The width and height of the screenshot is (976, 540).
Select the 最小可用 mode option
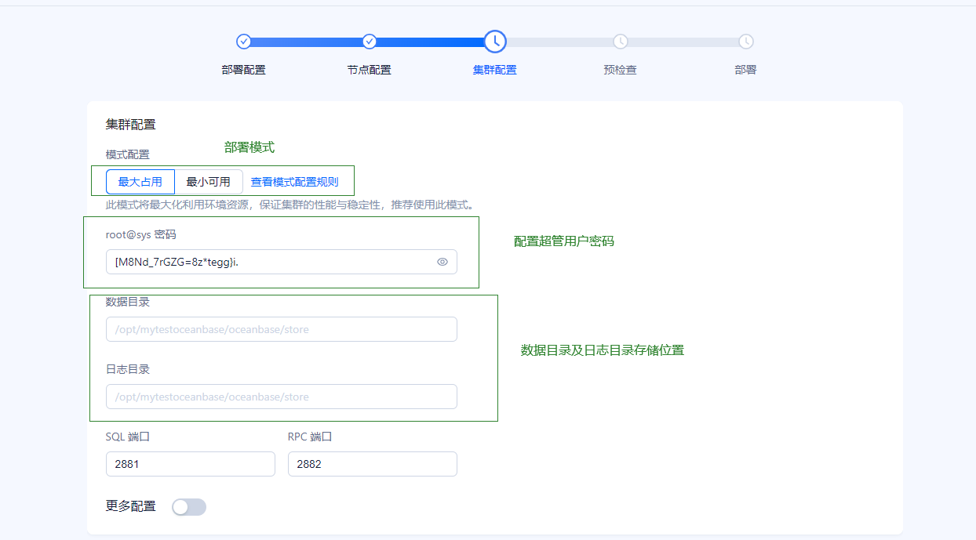coord(209,182)
